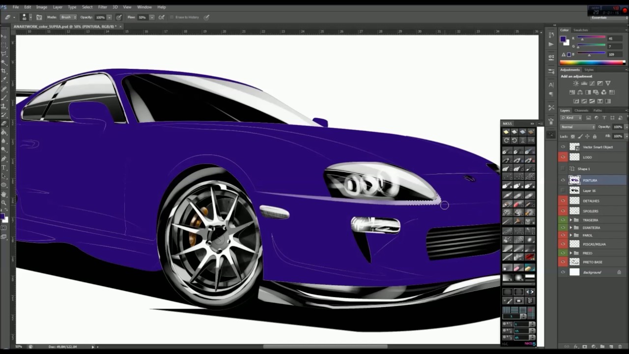
Task: Add a Channel Mixer adjustment
Action: 603,92
